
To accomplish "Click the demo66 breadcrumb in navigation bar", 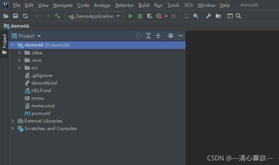I will [x=17, y=26].
